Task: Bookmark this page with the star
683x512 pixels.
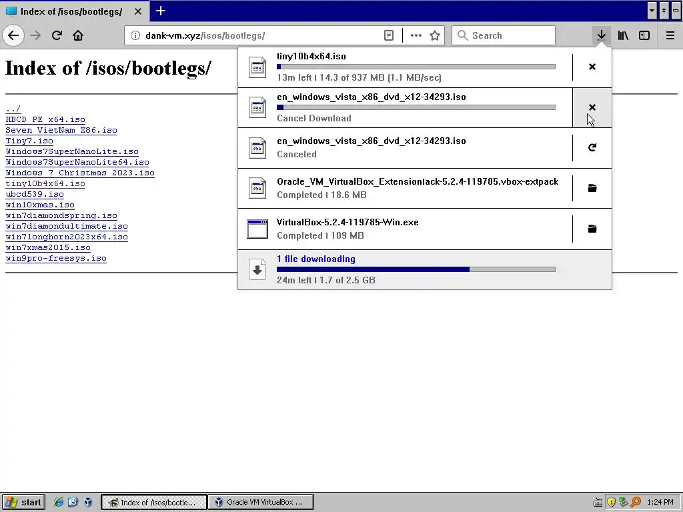Action: pos(435,35)
